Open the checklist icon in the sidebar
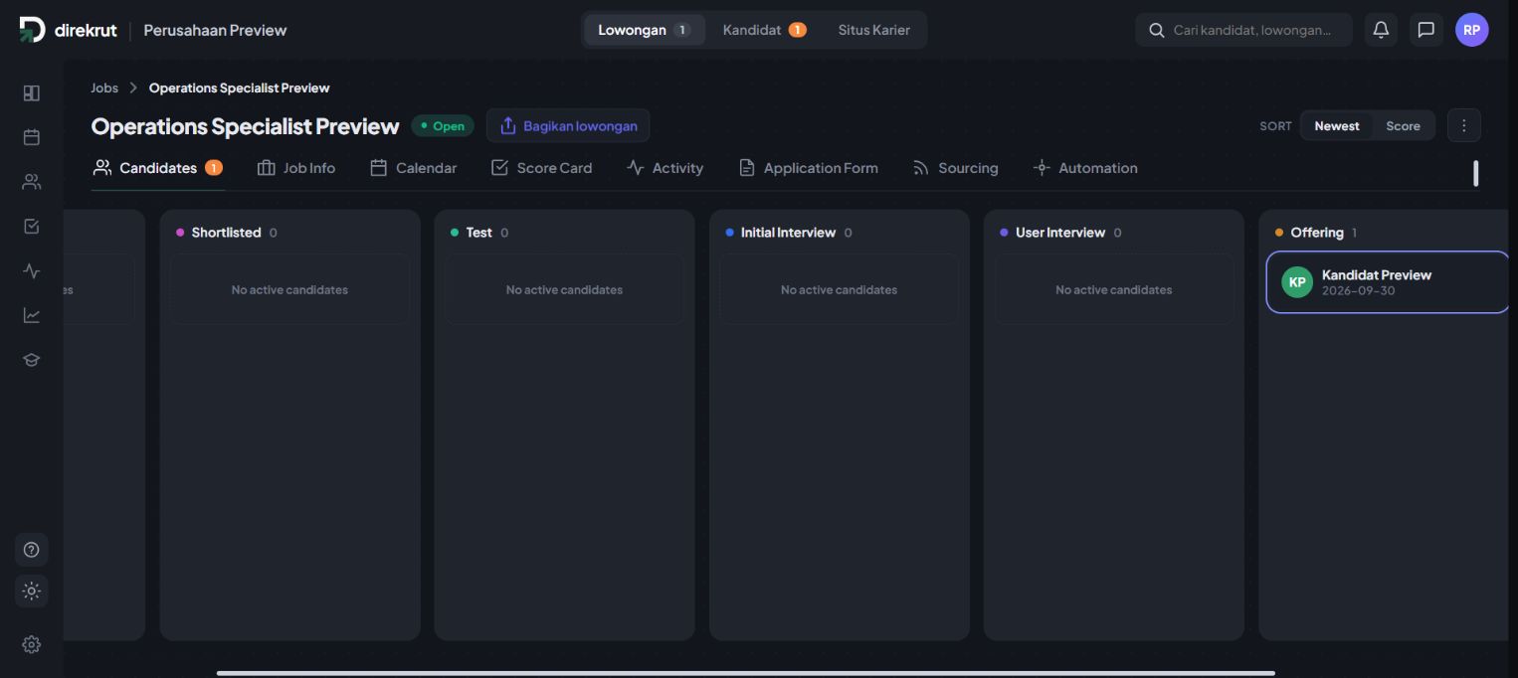The width and height of the screenshot is (1518, 678). [x=32, y=227]
